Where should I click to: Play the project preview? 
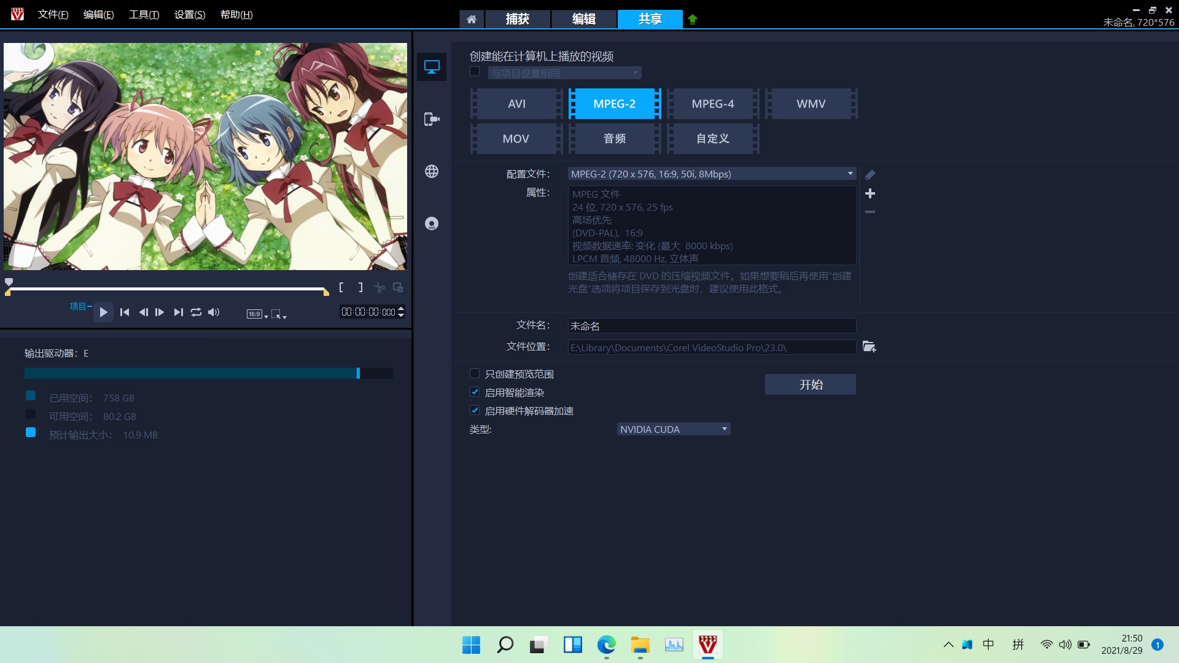coord(103,312)
